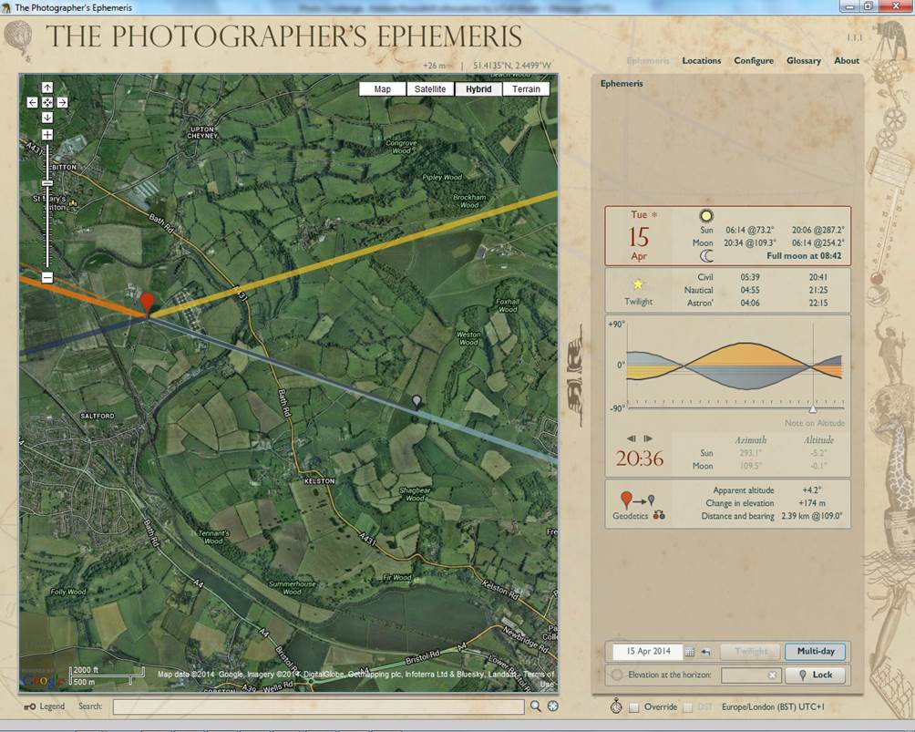This screenshot has width=915, height=732.
Task: Click the Lock button
Action: (815, 675)
